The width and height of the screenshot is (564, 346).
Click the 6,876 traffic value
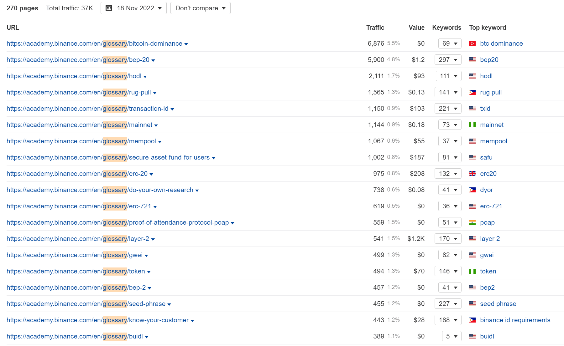coord(376,43)
